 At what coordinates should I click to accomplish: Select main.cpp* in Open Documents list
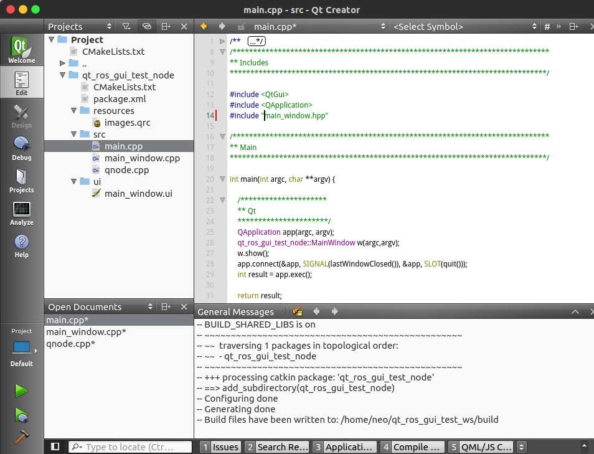point(118,320)
